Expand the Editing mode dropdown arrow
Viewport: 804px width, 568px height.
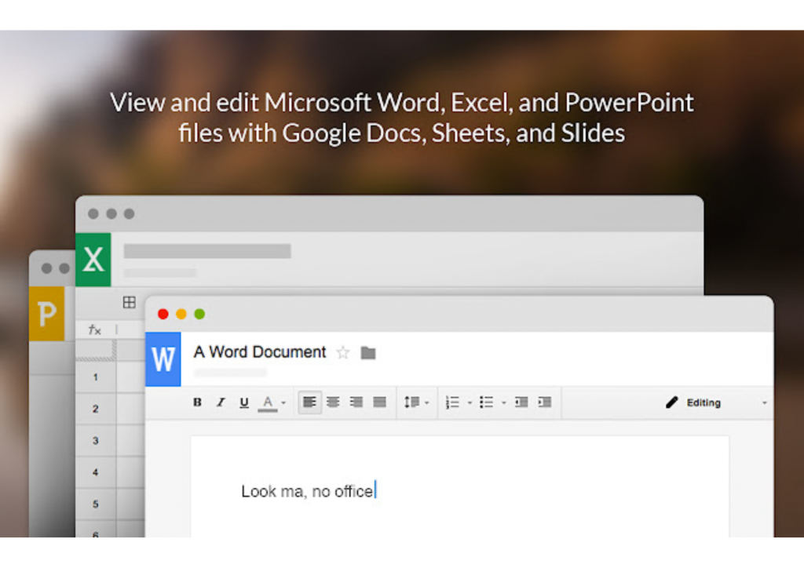click(764, 403)
